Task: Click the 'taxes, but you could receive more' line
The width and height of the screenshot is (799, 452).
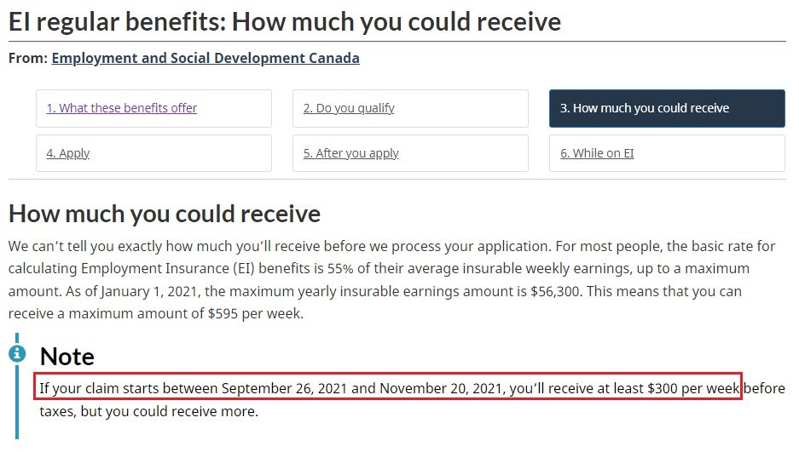Action: click(148, 411)
